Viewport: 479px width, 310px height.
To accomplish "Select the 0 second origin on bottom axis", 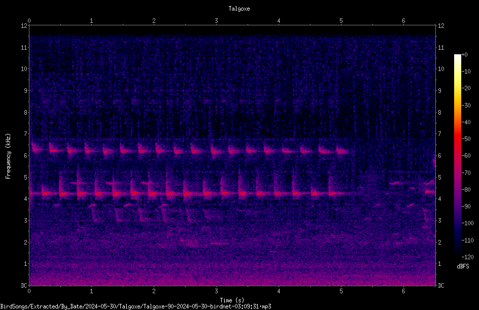I will [x=29, y=291].
